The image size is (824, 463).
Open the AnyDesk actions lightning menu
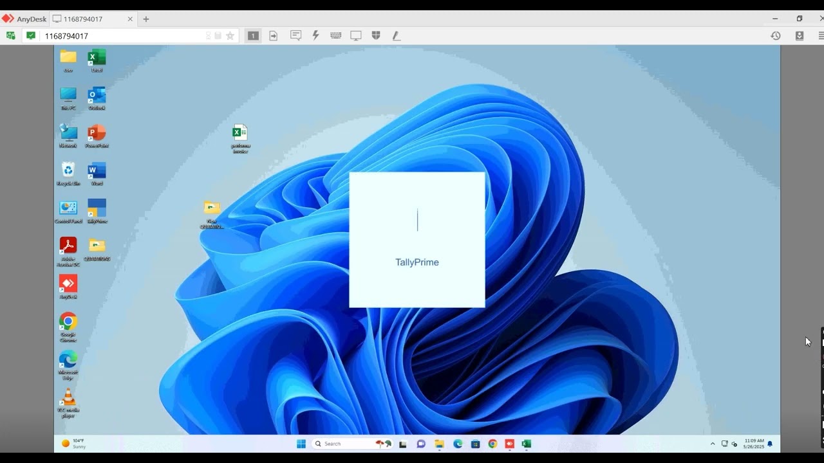tap(315, 36)
